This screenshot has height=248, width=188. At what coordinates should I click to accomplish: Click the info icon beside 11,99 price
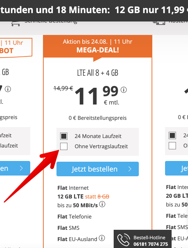(124, 90)
